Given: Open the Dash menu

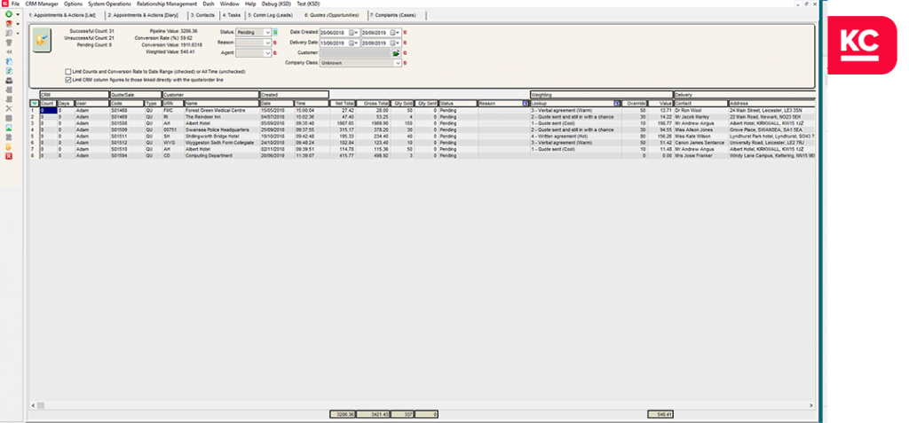Looking at the screenshot, I should click(209, 4).
